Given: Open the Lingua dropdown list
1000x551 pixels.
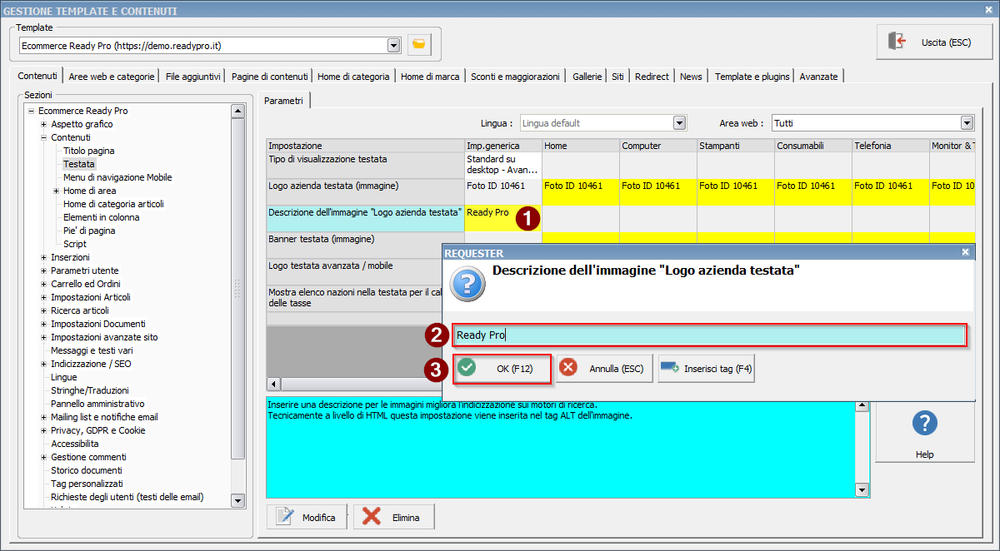Looking at the screenshot, I should 679,123.
